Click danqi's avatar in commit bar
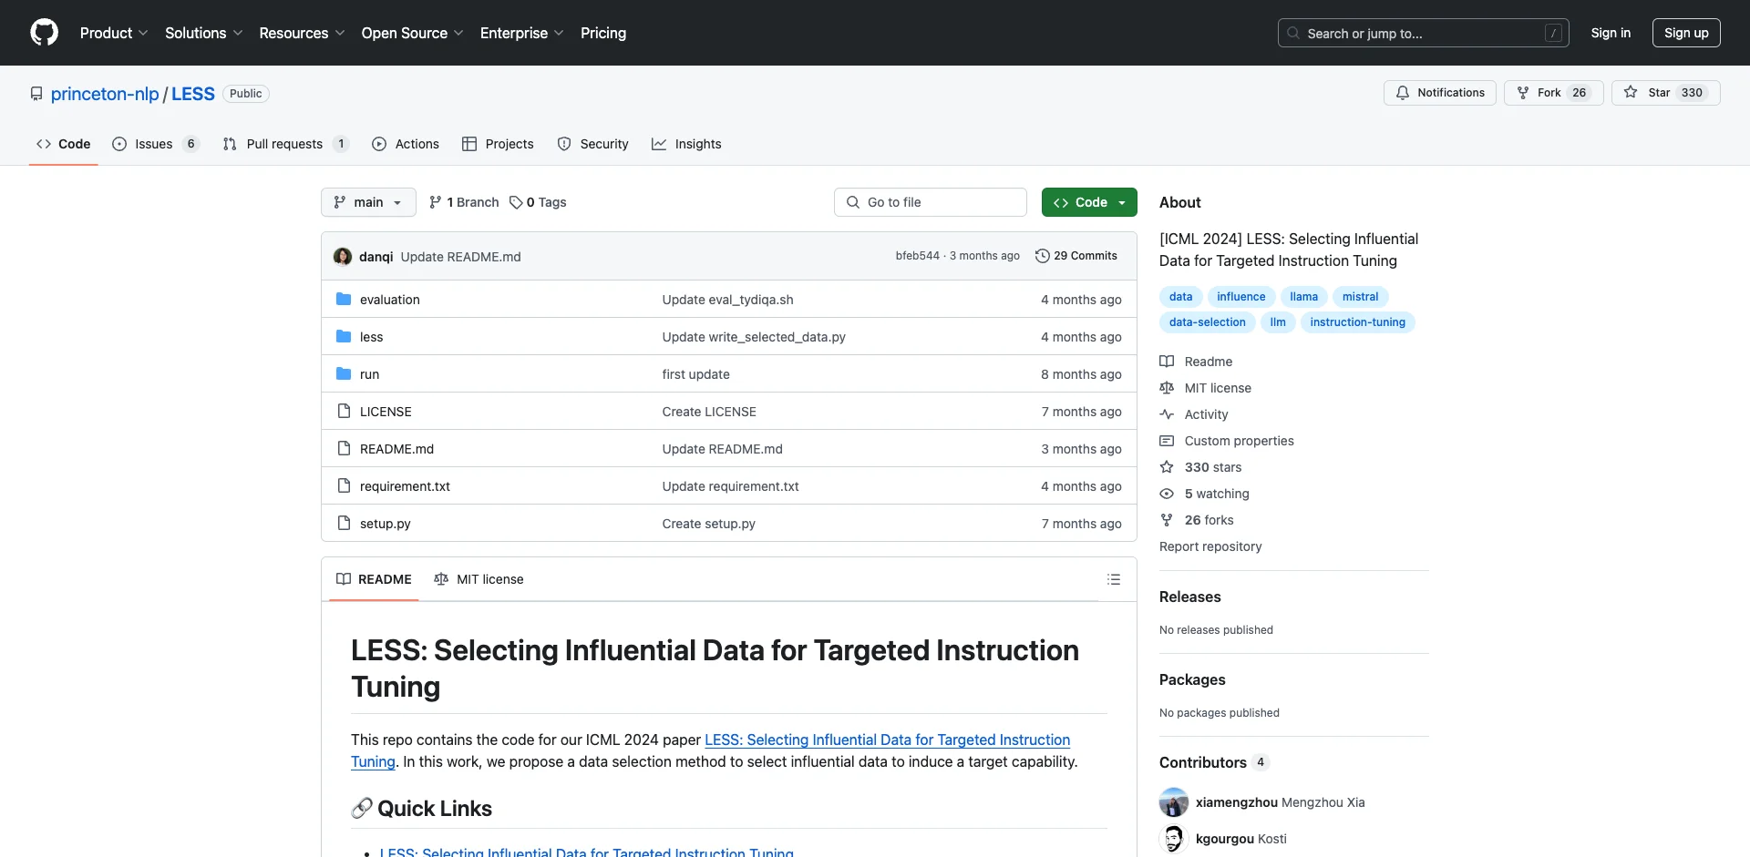This screenshot has width=1750, height=857. point(343,257)
